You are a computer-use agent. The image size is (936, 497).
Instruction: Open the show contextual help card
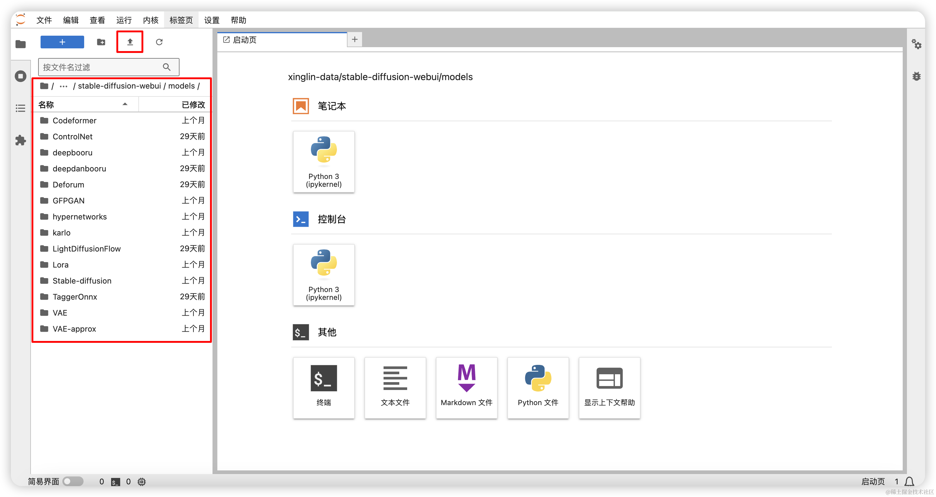click(610, 388)
